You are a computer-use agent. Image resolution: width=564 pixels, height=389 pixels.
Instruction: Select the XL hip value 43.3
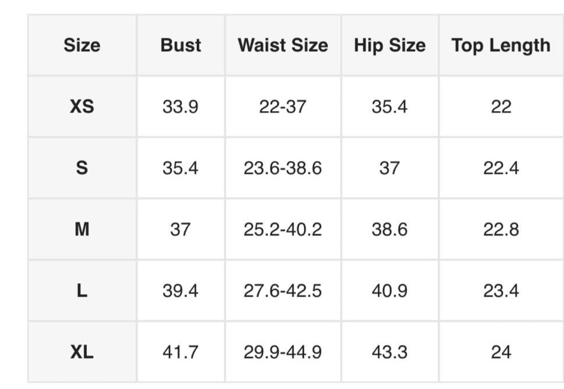390,352
